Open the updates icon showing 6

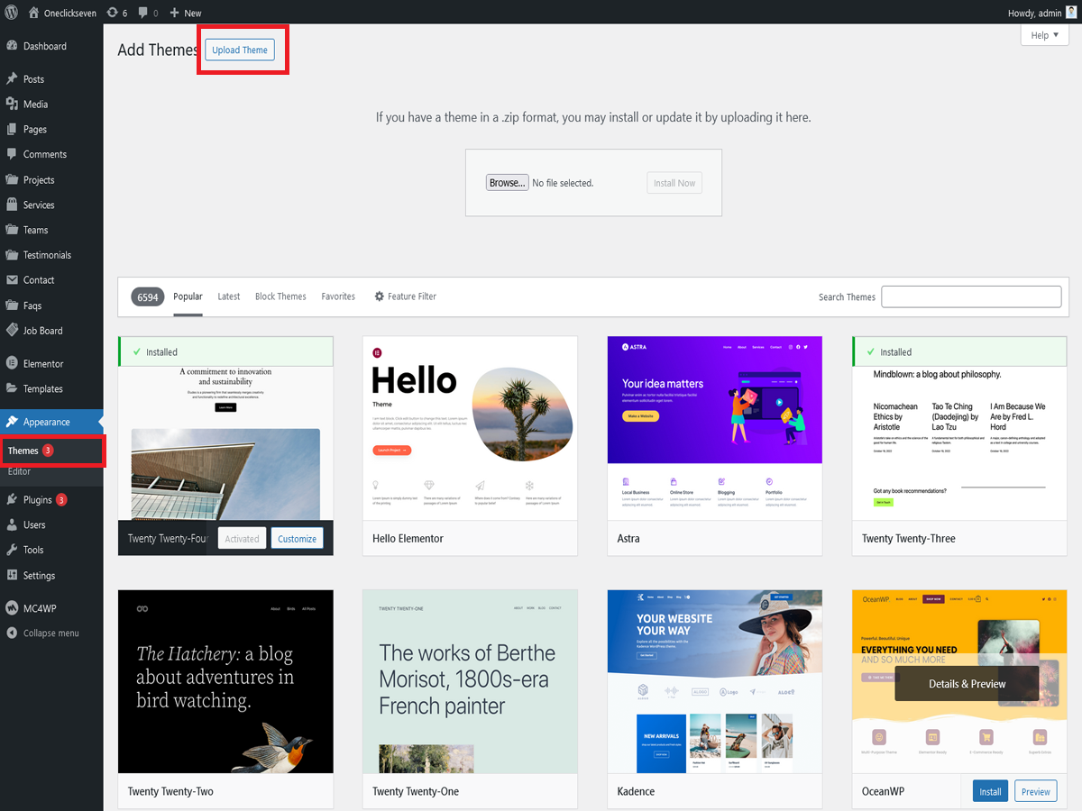(112, 13)
